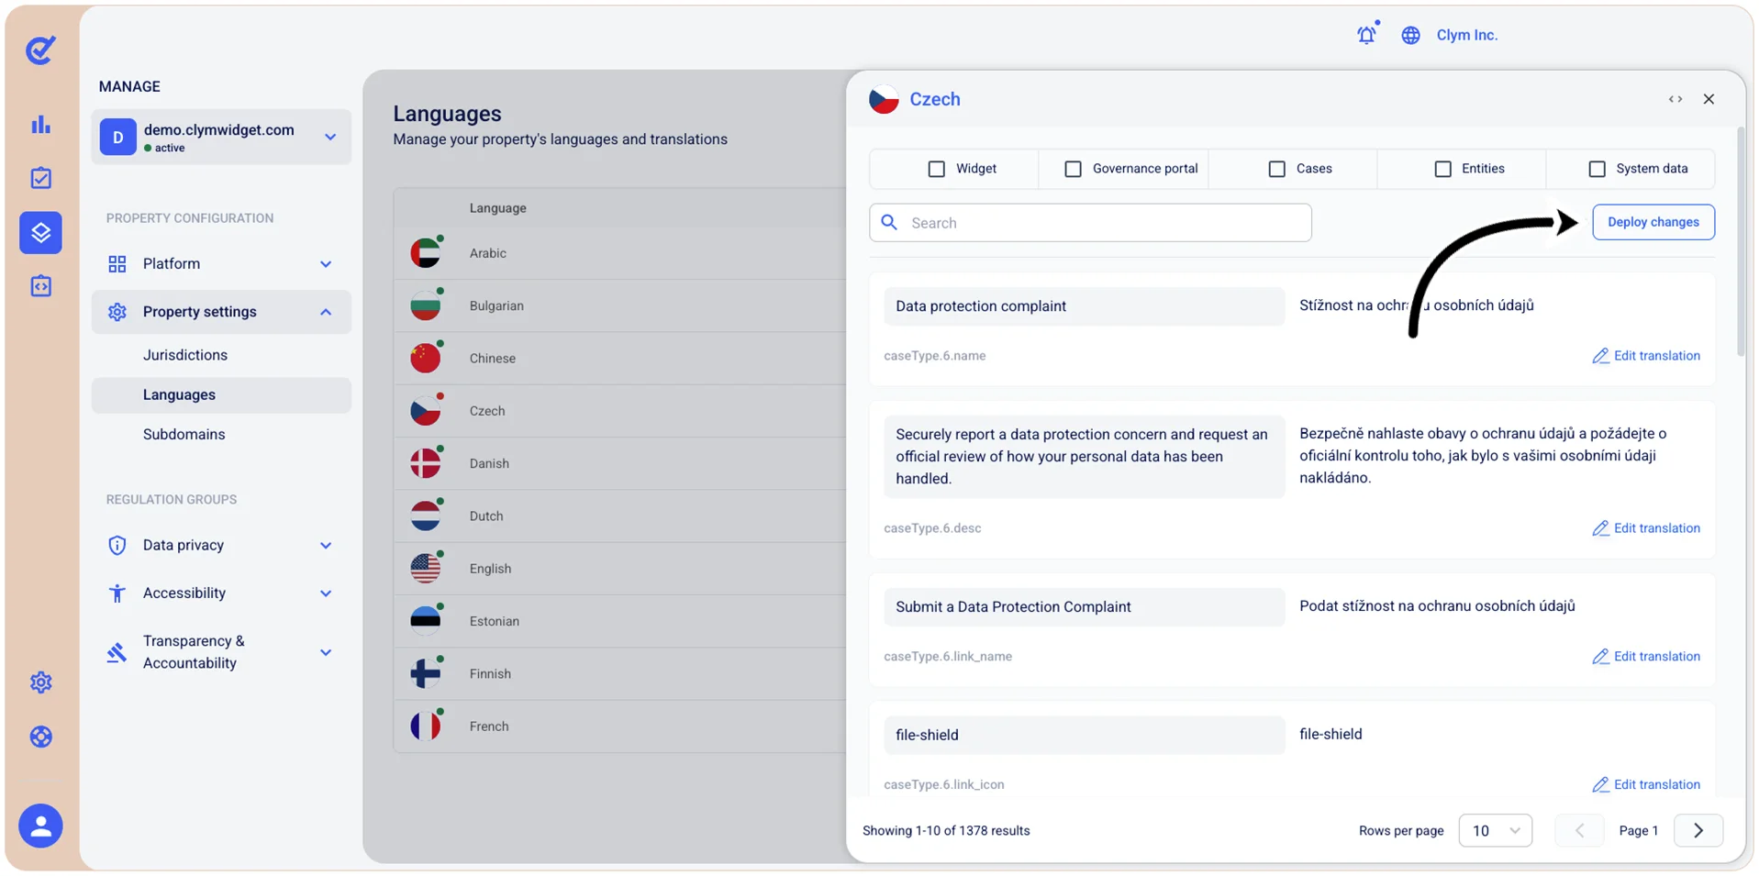Open Jurisdictions in Property settings
Image resolution: width=1759 pixels, height=876 pixels.
pyautogui.click(x=185, y=355)
